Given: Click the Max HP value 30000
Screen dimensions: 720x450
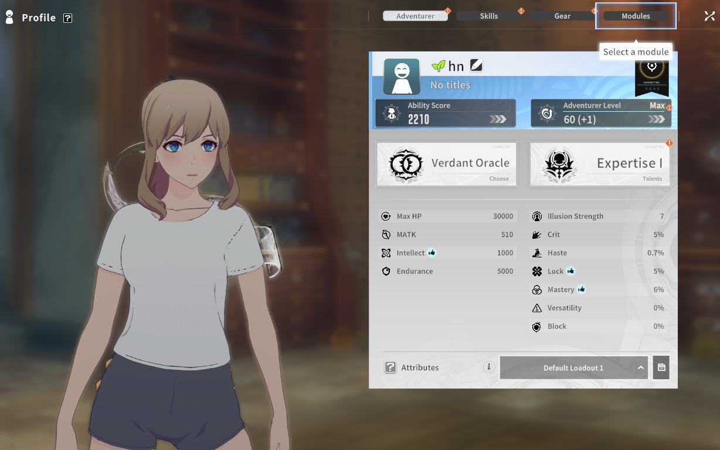Looking at the screenshot, I should pos(503,217).
